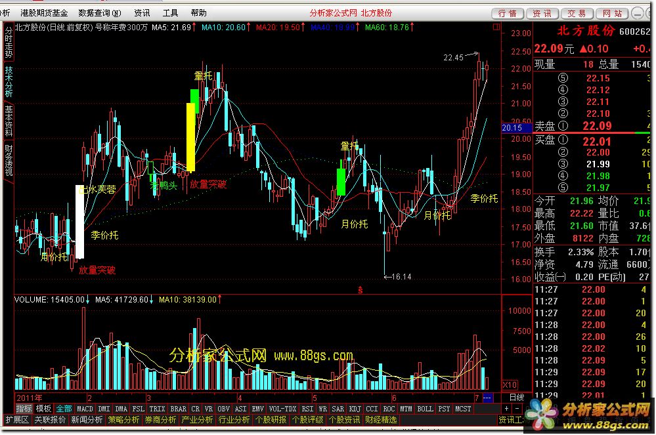656x435 pixels.
Task: Choose the VOL-TDX indicator
Action: (x=282, y=409)
